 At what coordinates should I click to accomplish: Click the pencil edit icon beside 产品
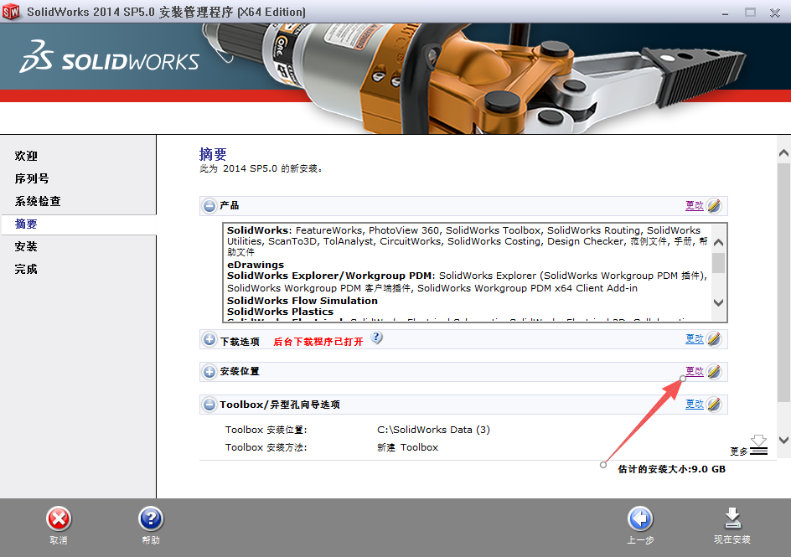click(714, 205)
